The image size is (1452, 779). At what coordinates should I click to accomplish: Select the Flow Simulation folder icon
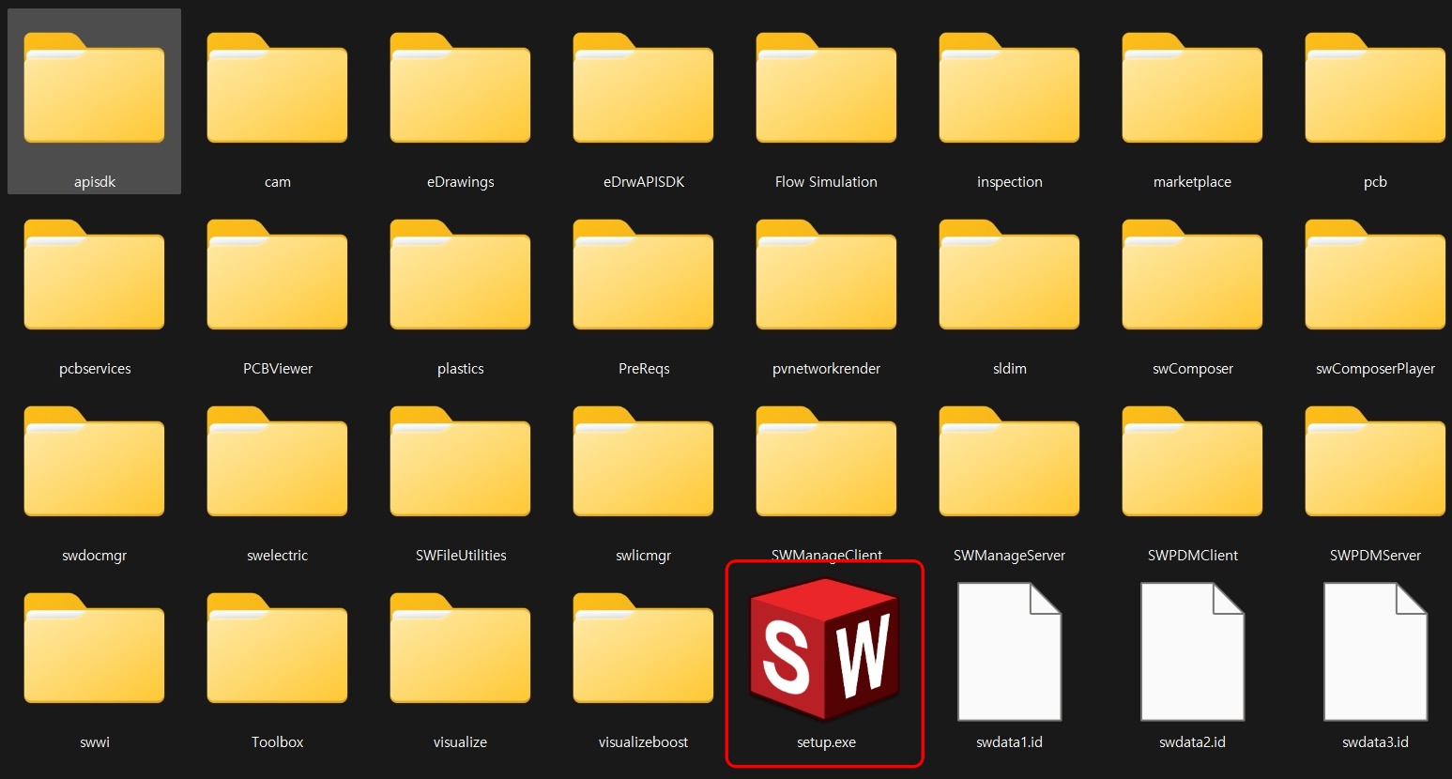pyautogui.click(x=826, y=88)
